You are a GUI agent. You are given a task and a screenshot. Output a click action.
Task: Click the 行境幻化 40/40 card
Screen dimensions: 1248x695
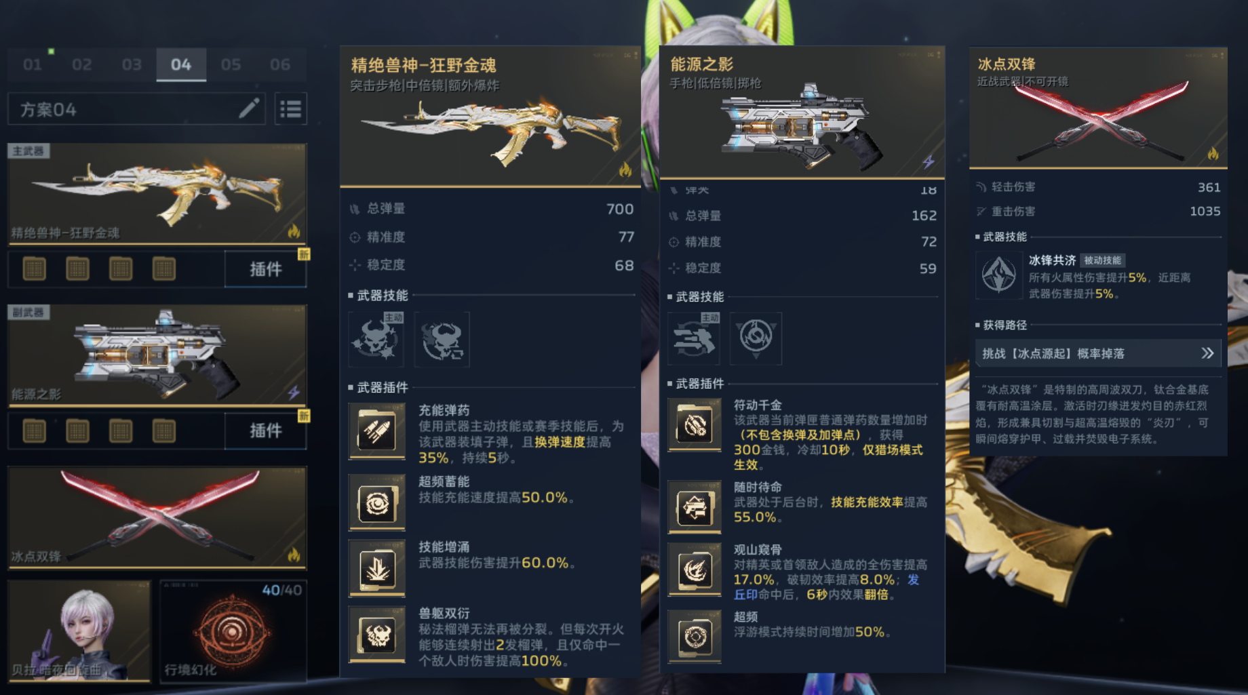point(233,631)
